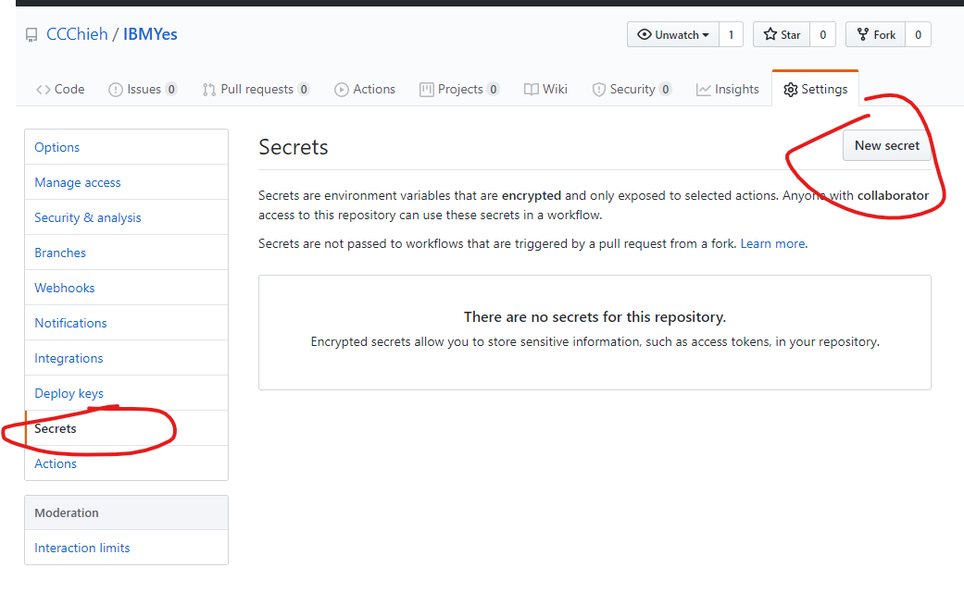Open Webhooks settings page

[126, 288]
